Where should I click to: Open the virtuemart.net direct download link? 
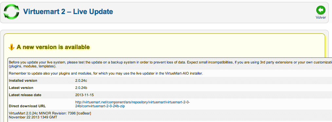point(133,104)
